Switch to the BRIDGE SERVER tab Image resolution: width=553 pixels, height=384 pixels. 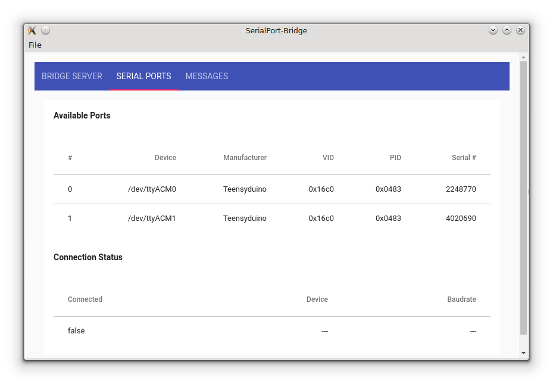71,76
